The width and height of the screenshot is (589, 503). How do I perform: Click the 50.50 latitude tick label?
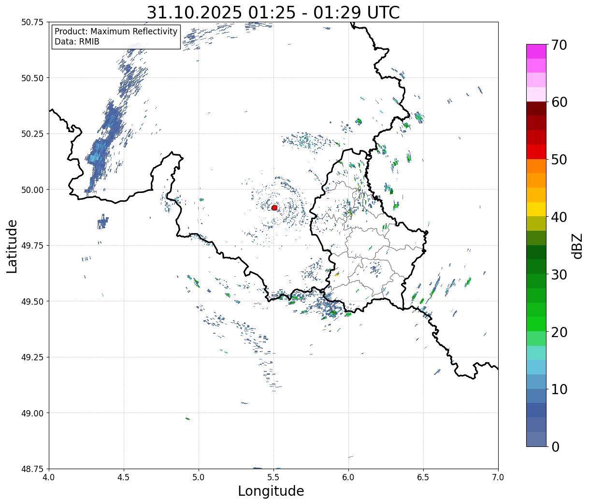click(x=32, y=78)
